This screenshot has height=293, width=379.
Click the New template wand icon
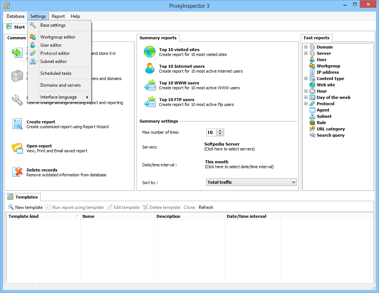tap(11, 207)
